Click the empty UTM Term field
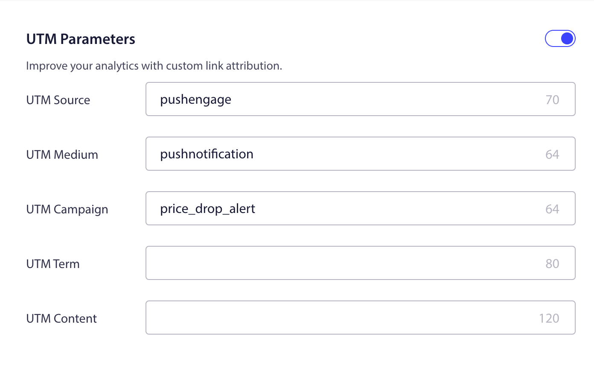Screen dimensions: 594x373 coord(361,263)
